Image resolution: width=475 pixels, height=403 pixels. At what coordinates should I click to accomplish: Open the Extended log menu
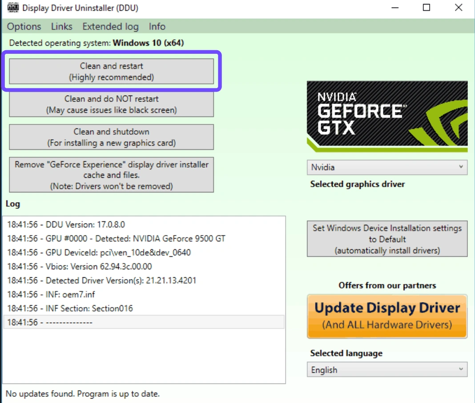click(x=110, y=27)
